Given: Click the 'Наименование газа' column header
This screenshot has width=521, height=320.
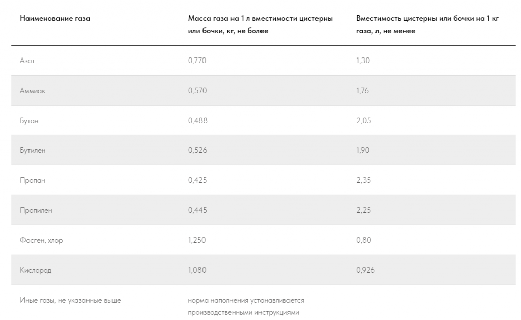Looking at the screenshot, I should click(x=55, y=19).
